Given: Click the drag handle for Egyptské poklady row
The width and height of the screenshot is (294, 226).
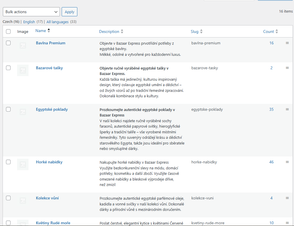Looking at the screenshot, I should tap(287, 109).
